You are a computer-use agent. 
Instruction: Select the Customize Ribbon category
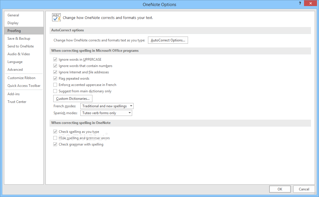tap(21, 78)
